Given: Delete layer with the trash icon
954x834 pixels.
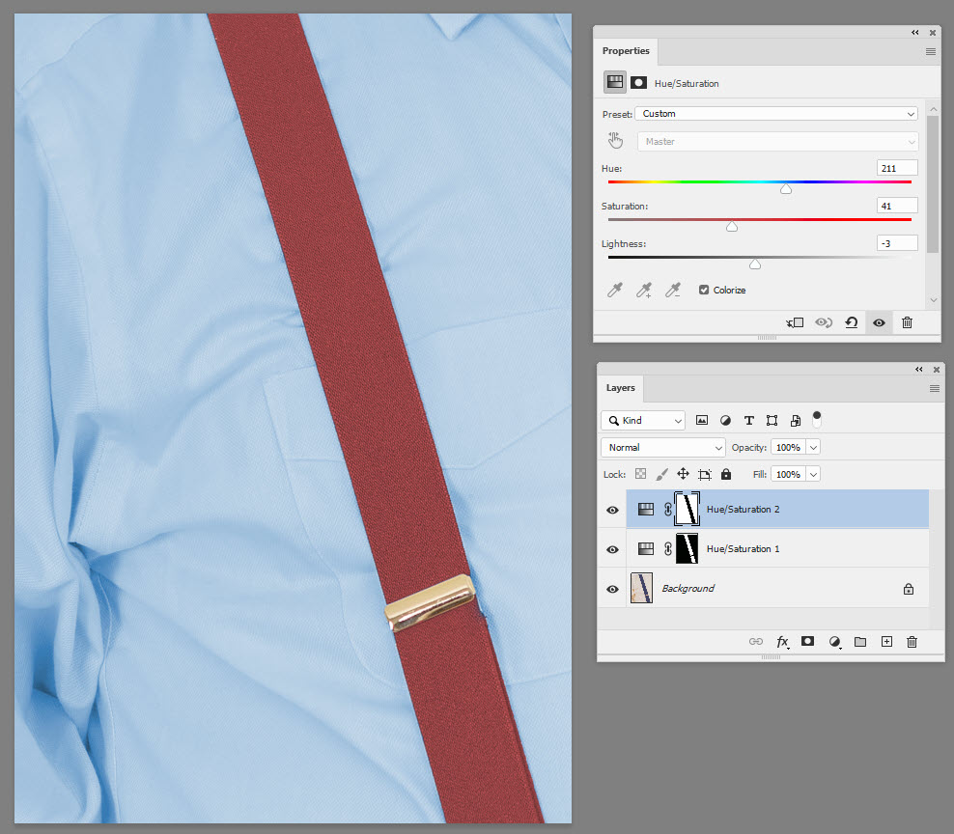Looking at the screenshot, I should [912, 641].
